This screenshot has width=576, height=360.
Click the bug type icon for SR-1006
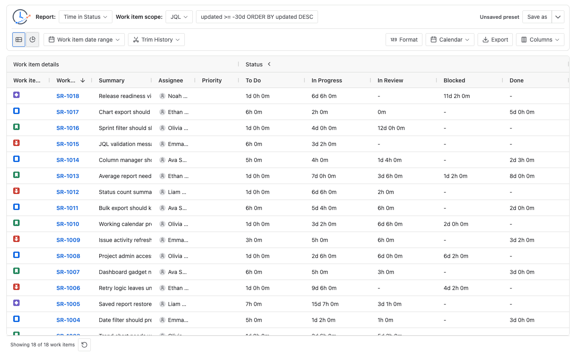(16, 287)
